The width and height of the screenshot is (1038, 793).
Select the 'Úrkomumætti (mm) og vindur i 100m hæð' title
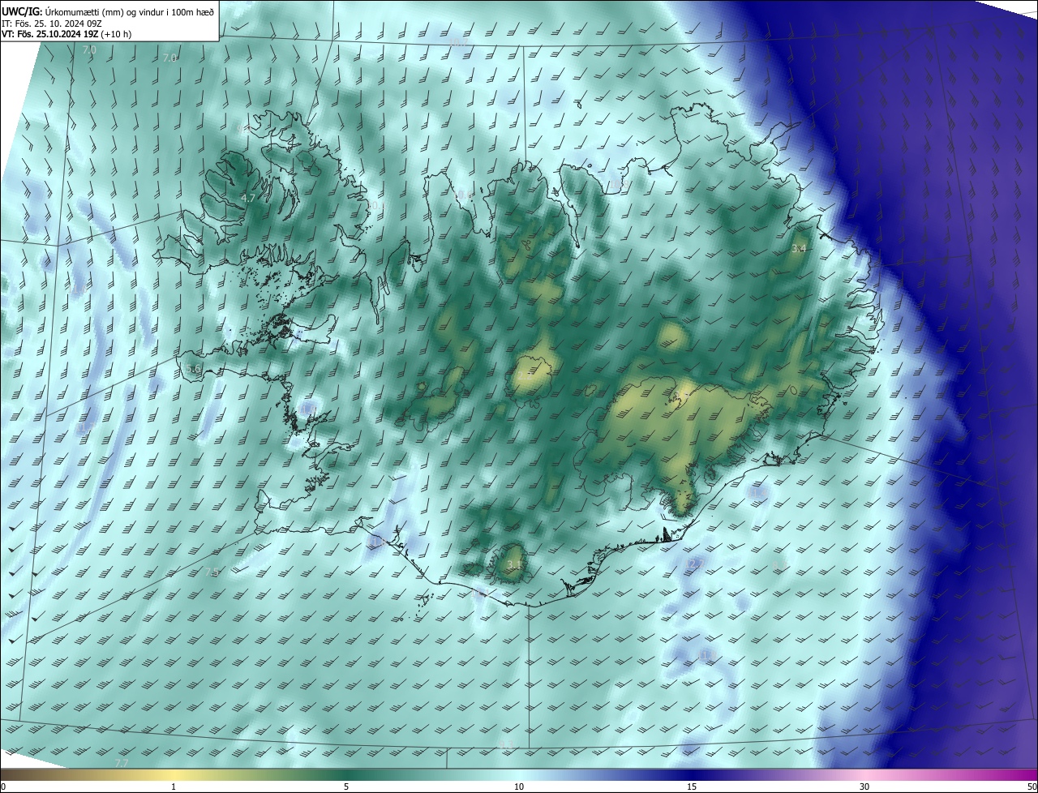tap(129, 11)
